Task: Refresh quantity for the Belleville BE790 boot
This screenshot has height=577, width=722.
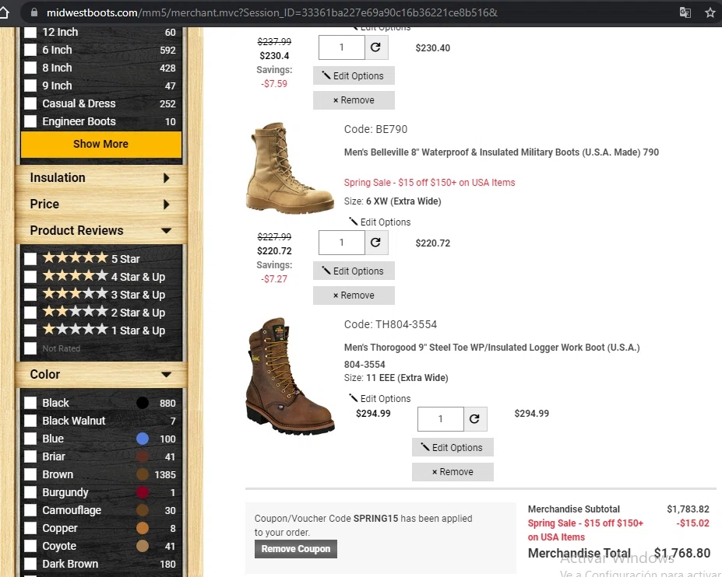Action: tap(376, 243)
